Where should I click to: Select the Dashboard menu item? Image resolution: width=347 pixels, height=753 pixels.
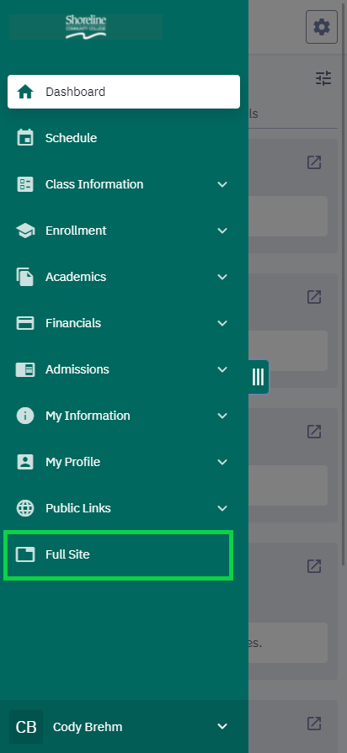tap(124, 92)
